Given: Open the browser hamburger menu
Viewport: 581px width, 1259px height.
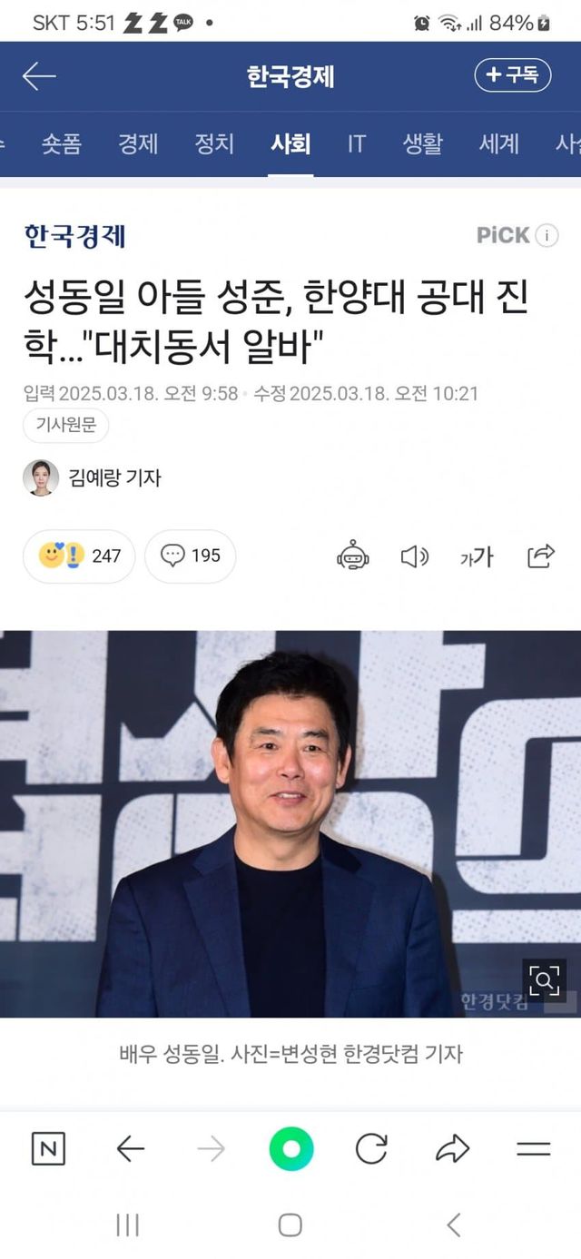Looking at the screenshot, I should (534, 1149).
